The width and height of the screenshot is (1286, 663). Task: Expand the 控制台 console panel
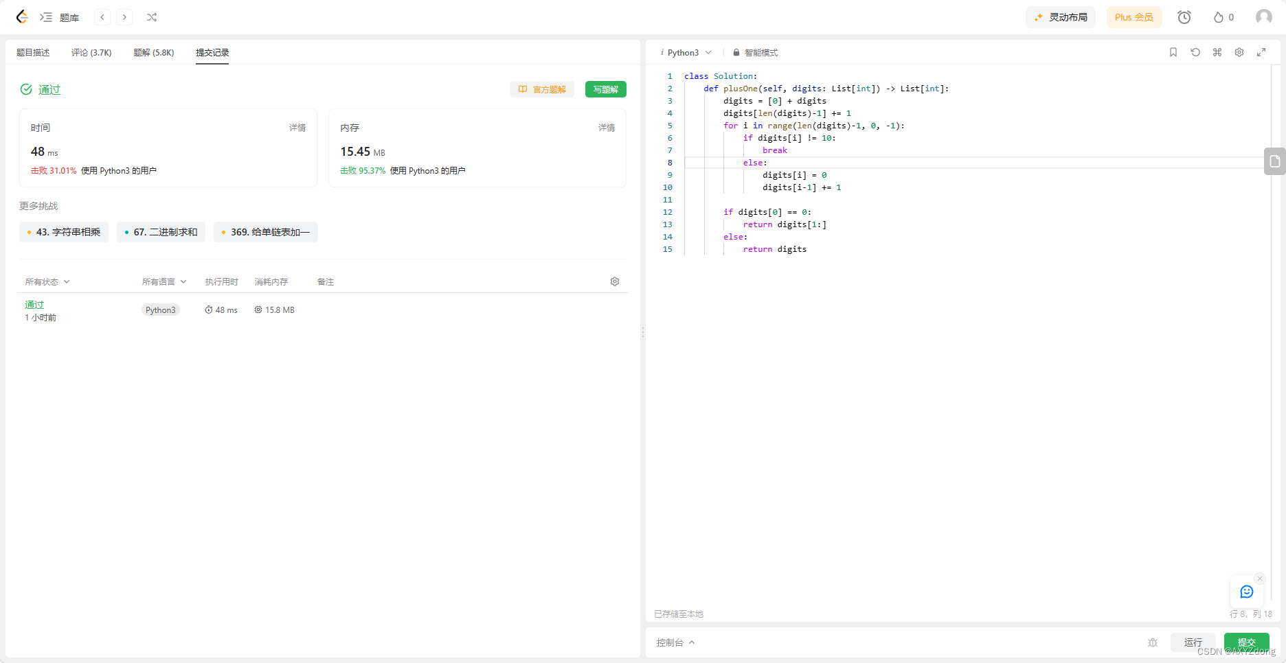click(x=675, y=642)
